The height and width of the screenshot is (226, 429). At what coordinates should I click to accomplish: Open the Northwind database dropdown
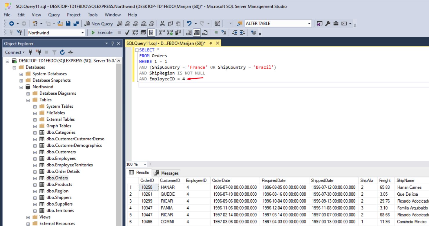tap(83, 33)
